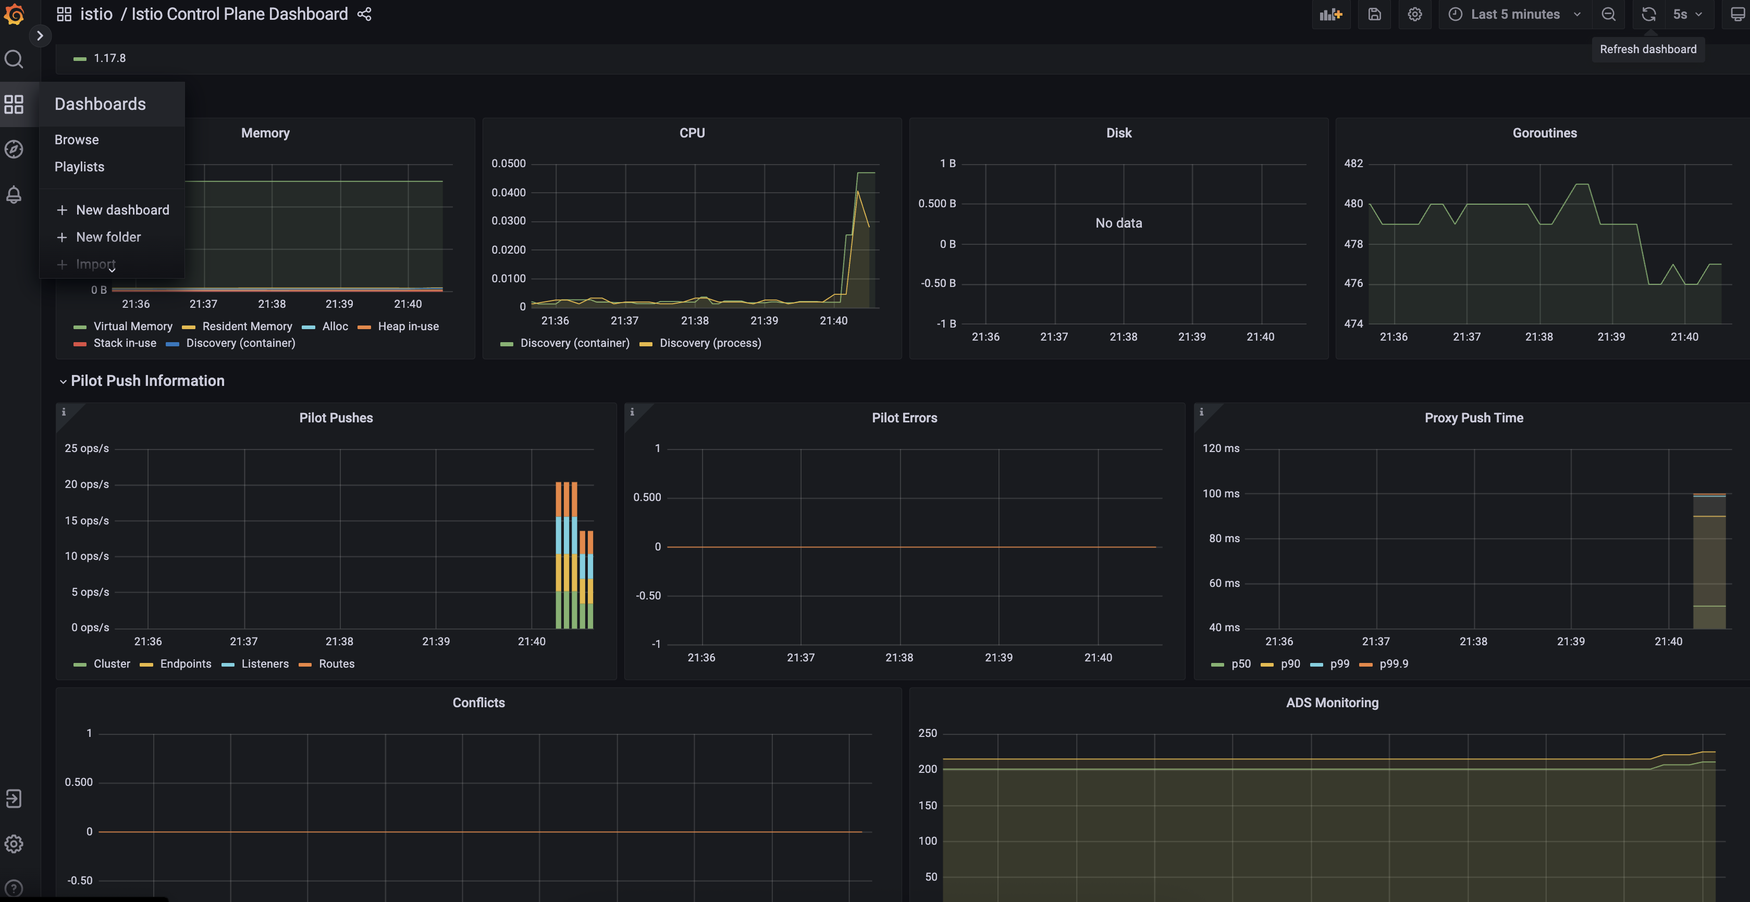Open the Explore compass icon
1750x902 pixels.
(x=14, y=149)
